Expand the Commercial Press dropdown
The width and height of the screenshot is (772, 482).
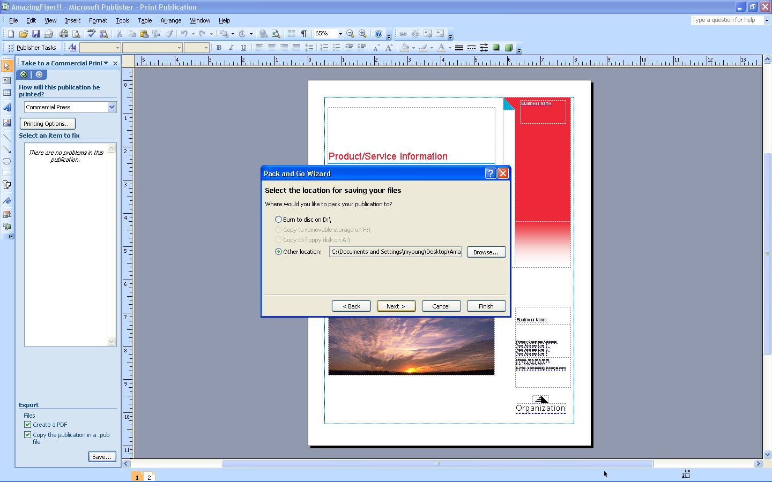[112, 107]
